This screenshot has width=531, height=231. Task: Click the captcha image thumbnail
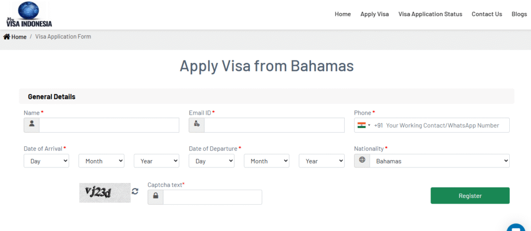[x=105, y=192]
